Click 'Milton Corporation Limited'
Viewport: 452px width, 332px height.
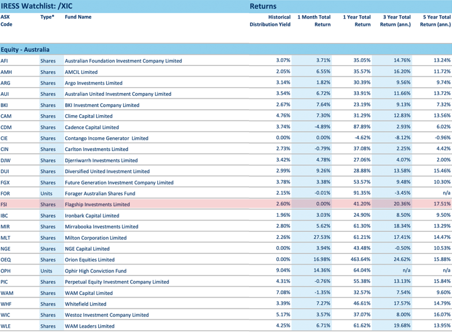coord(96,238)
